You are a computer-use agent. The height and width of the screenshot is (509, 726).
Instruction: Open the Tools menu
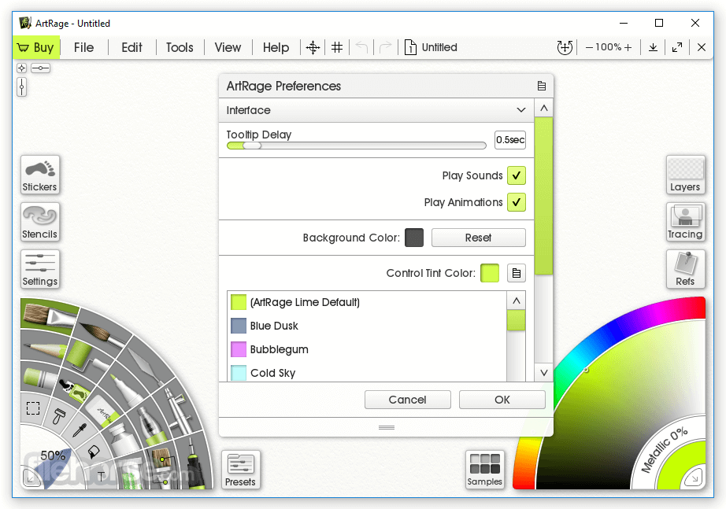click(180, 47)
